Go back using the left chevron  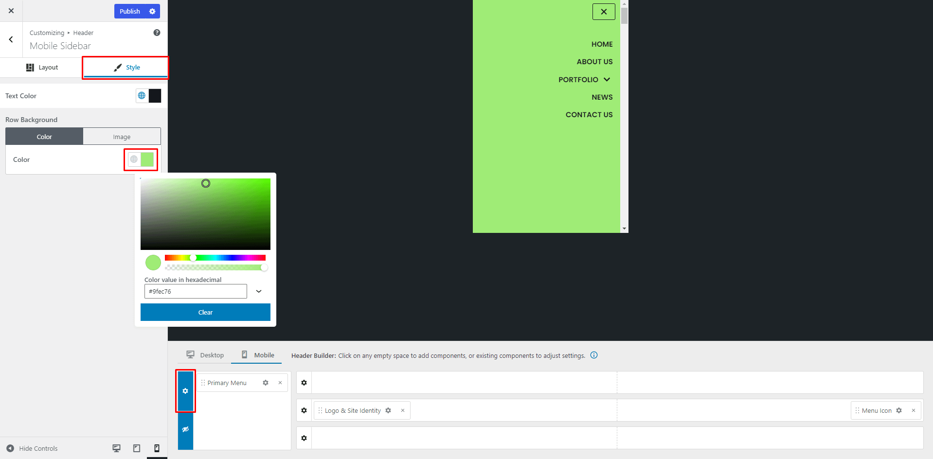tap(11, 39)
